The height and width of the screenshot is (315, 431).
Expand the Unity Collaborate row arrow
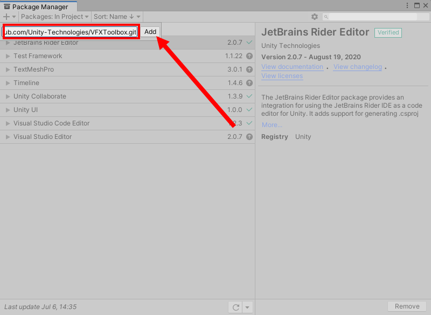pos(8,96)
